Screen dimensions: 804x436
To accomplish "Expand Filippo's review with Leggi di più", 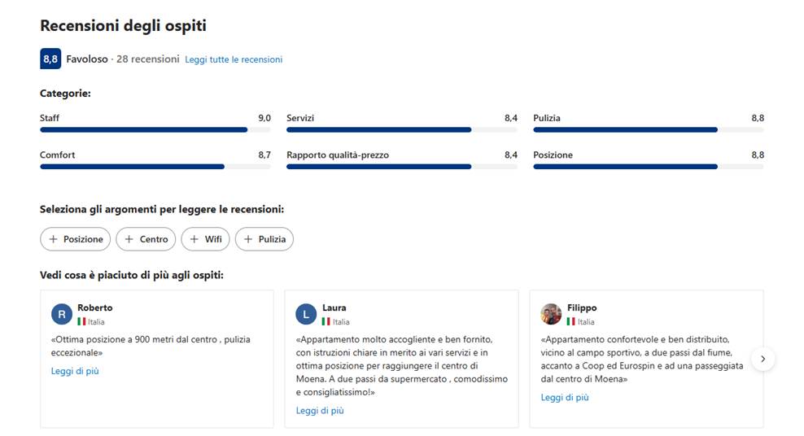I will click(x=565, y=398).
